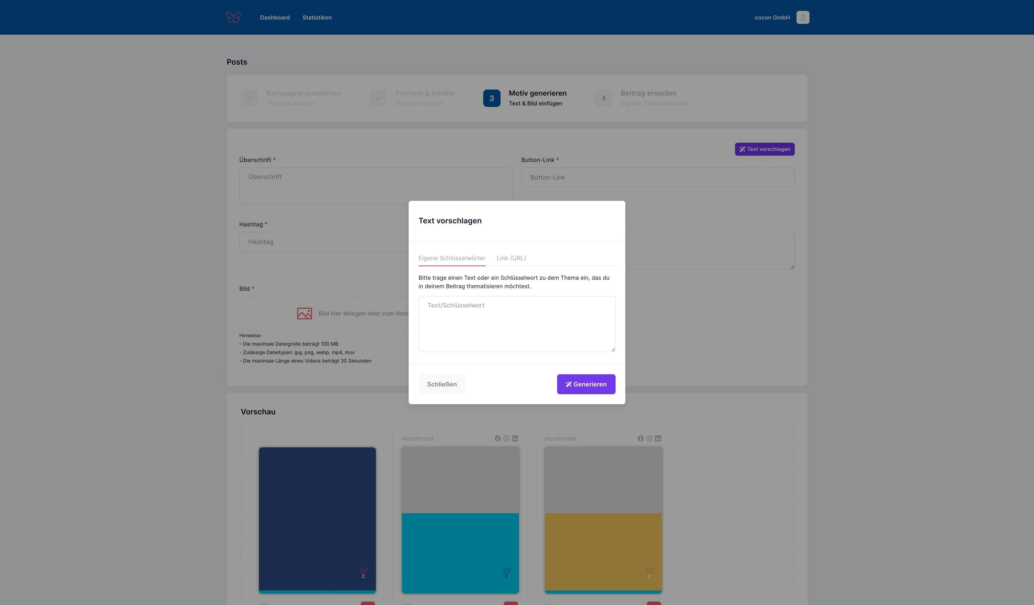
Task: Open Statistiken in top navigation
Action: point(317,17)
